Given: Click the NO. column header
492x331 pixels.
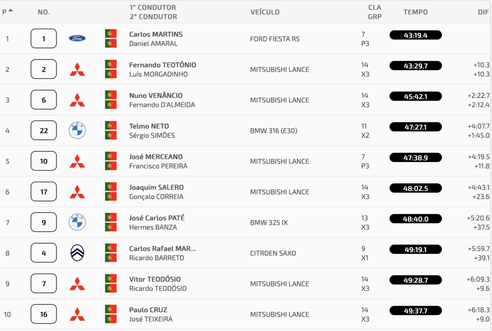Looking at the screenshot, I should [44, 12].
